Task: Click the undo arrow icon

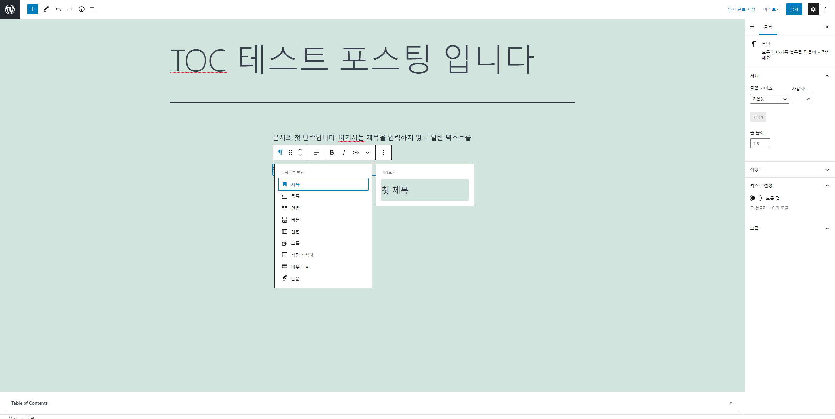Action: pyautogui.click(x=58, y=9)
